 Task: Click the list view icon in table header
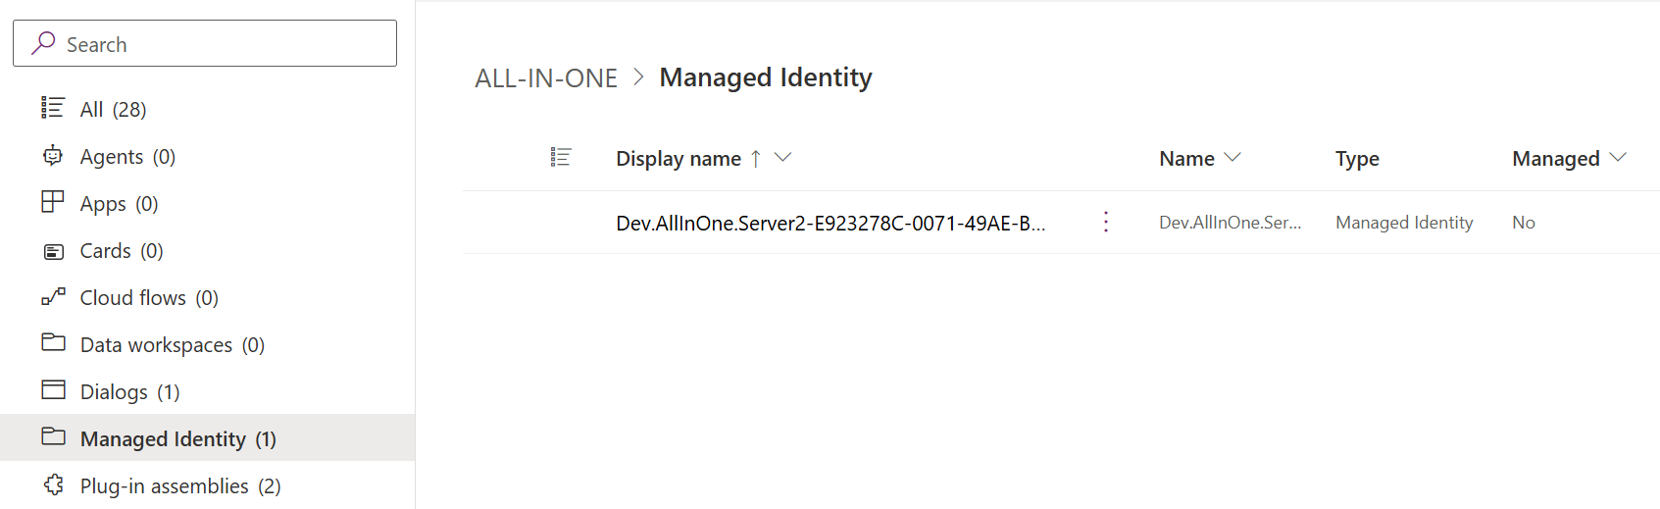tap(561, 157)
